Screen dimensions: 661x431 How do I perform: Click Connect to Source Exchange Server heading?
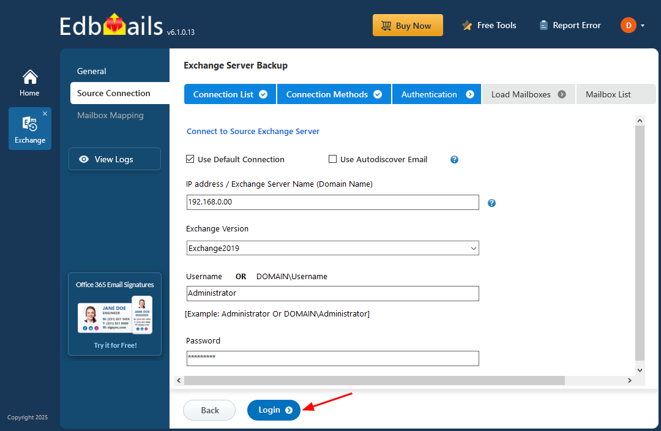coord(253,131)
